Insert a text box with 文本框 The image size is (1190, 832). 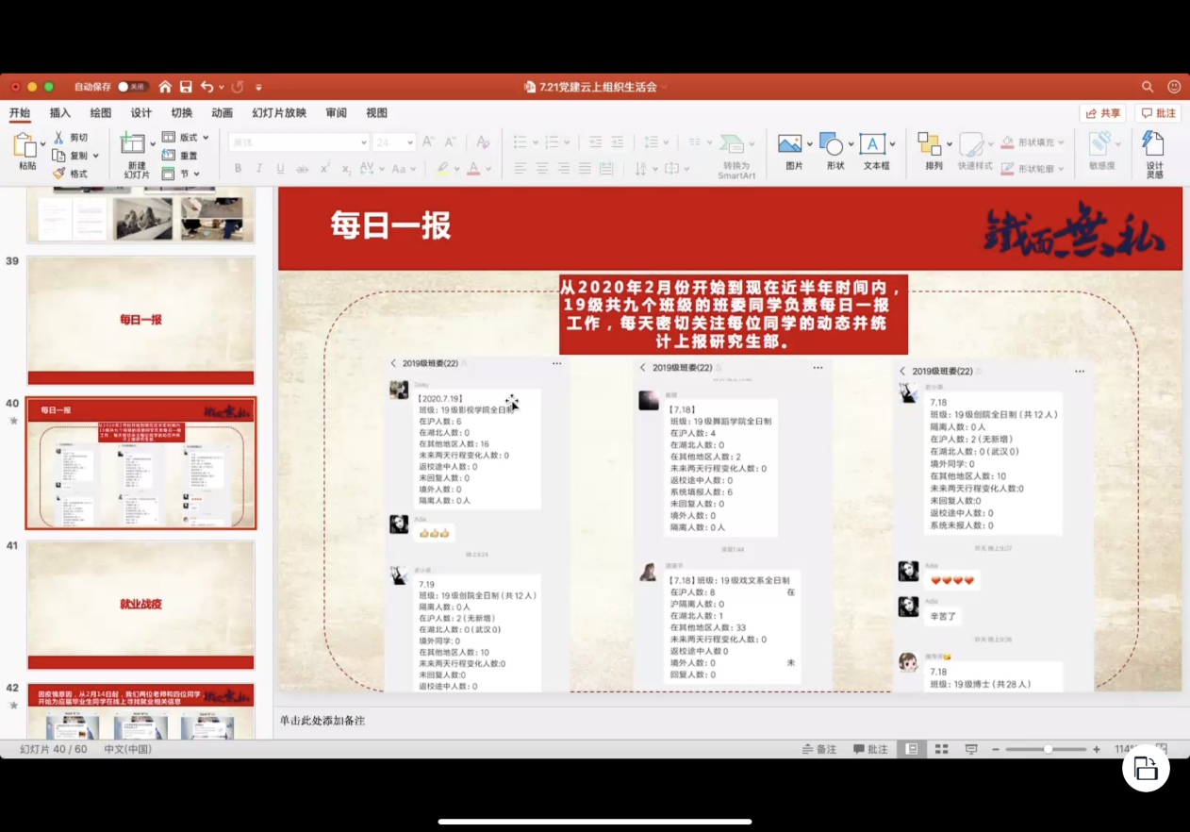click(875, 151)
